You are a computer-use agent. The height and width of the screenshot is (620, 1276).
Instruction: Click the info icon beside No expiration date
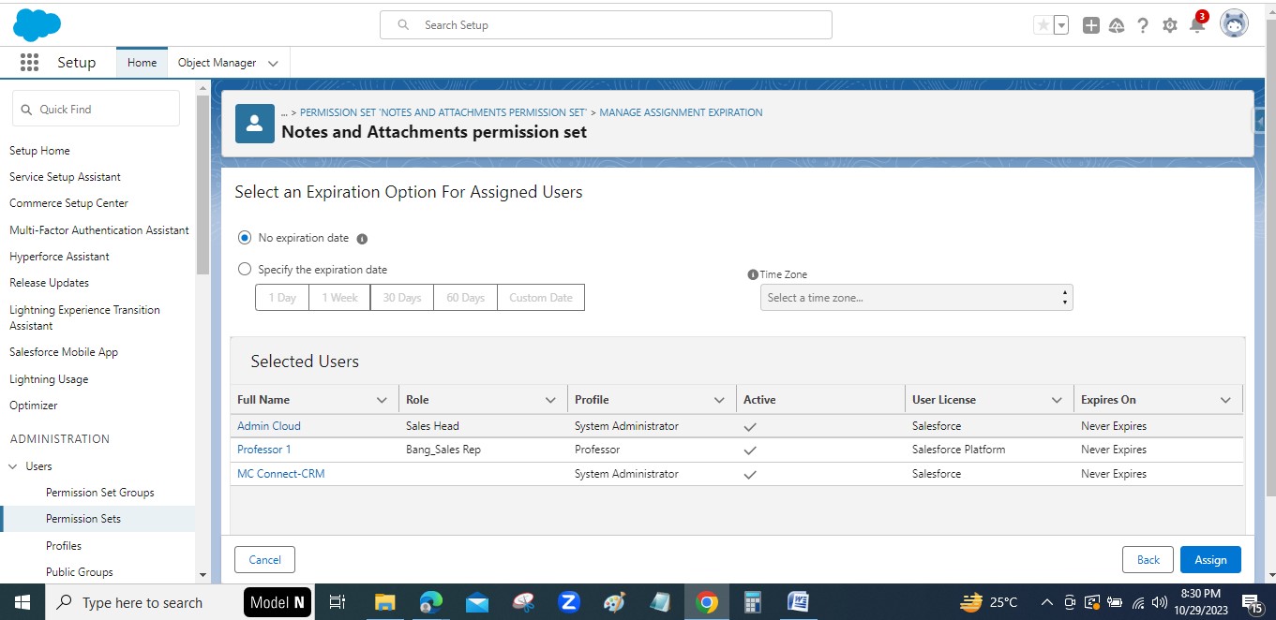[x=362, y=239]
